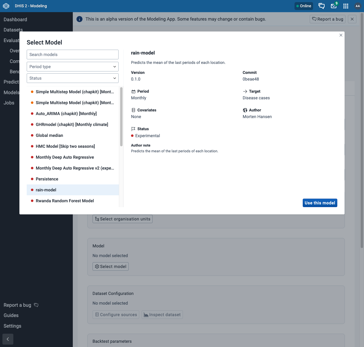Open the messages envelope icon
The image size is (364, 347).
(334, 6)
